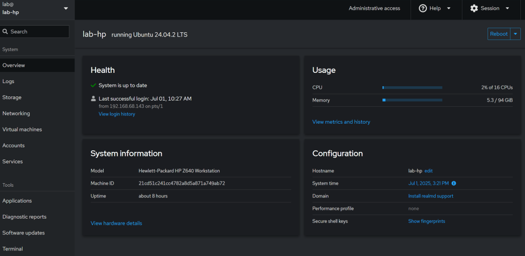
Task: Click the green up-to-date checkmark icon
Action: (x=93, y=85)
